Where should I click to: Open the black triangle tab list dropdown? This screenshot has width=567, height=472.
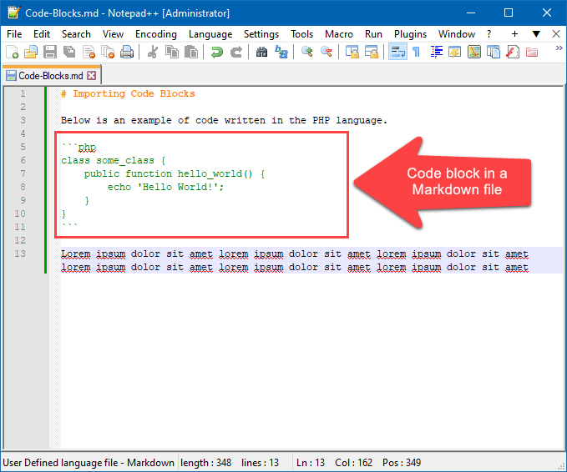[x=536, y=34]
